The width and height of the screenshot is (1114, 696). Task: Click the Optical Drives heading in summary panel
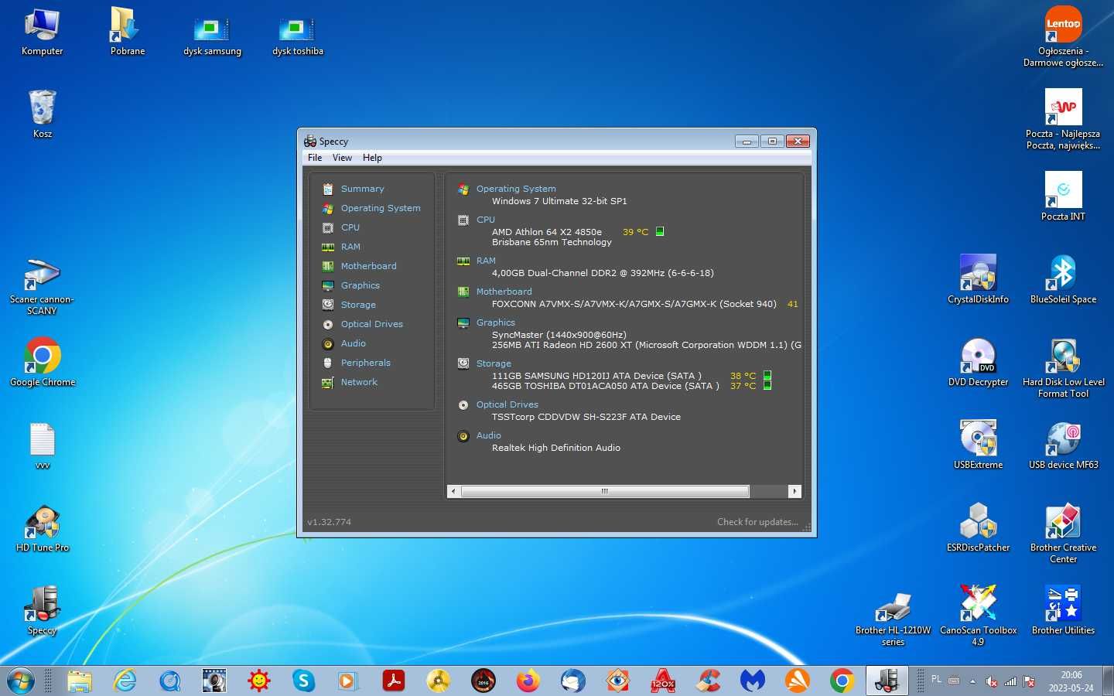(507, 404)
